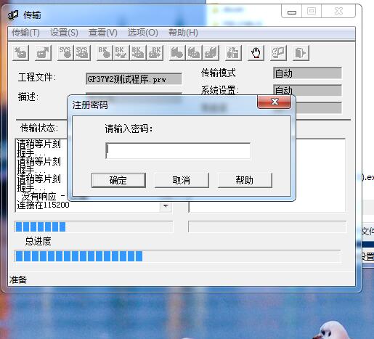Click the exit door toolbar icon
The image size is (374, 339).
point(301,53)
